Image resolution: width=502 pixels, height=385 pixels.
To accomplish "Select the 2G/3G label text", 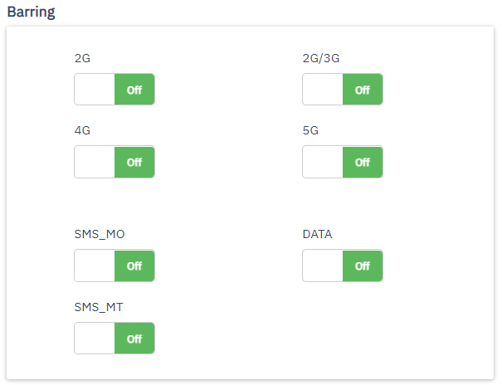I will point(321,59).
